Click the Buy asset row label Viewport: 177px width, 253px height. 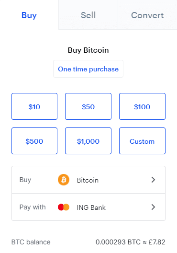25,180
